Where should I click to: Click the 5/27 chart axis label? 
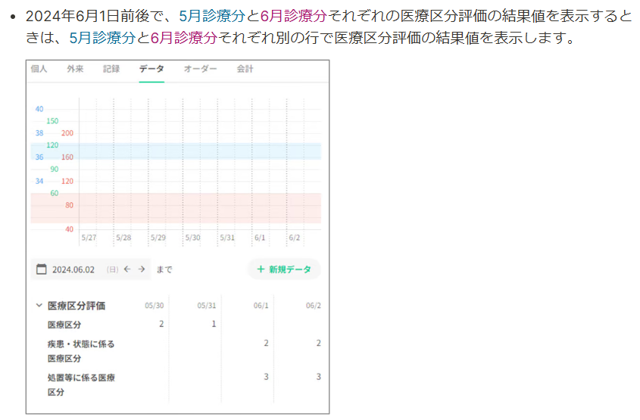(x=89, y=238)
